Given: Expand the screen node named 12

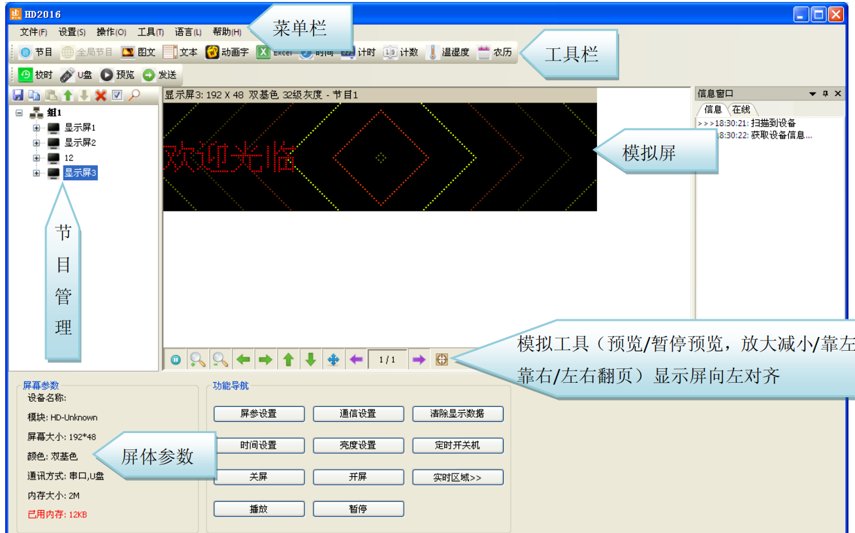Looking at the screenshot, I should [37, 158].
